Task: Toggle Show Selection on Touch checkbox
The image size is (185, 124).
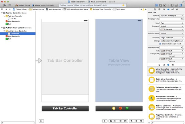Action: coord(160,44)
